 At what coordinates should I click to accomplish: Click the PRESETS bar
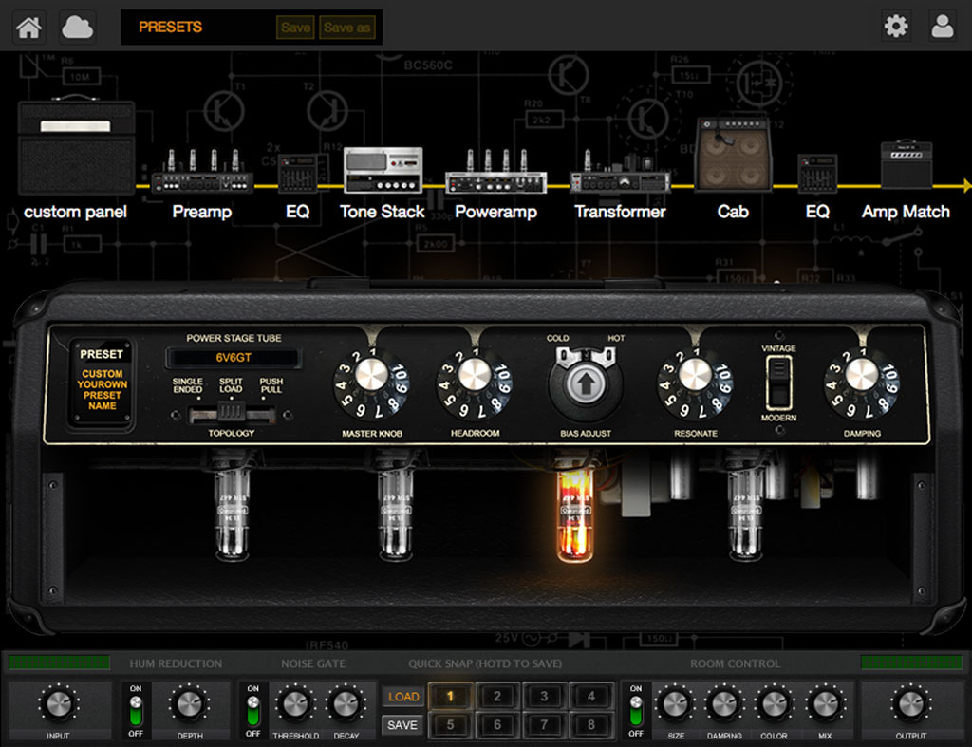click(252, 28)
